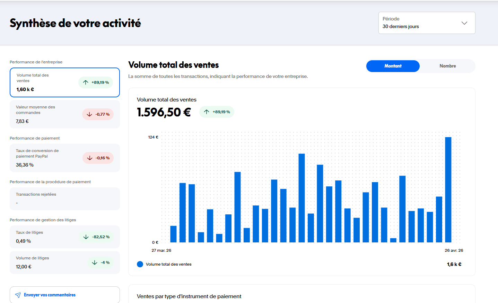Screen dimensions: 498x303
Task: Click the down arrow icon in Valeur moyenne des commandes card
Action: point(89,114)
